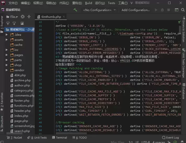Click the Stop square icon

coord(168,10)
